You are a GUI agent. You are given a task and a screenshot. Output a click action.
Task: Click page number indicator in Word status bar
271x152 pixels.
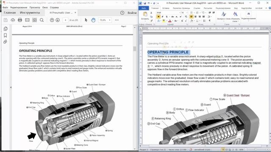pos(158,149)
